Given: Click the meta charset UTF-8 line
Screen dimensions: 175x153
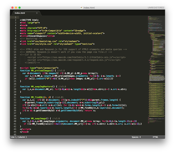Looking at the screenshot, I should point(34,28).
